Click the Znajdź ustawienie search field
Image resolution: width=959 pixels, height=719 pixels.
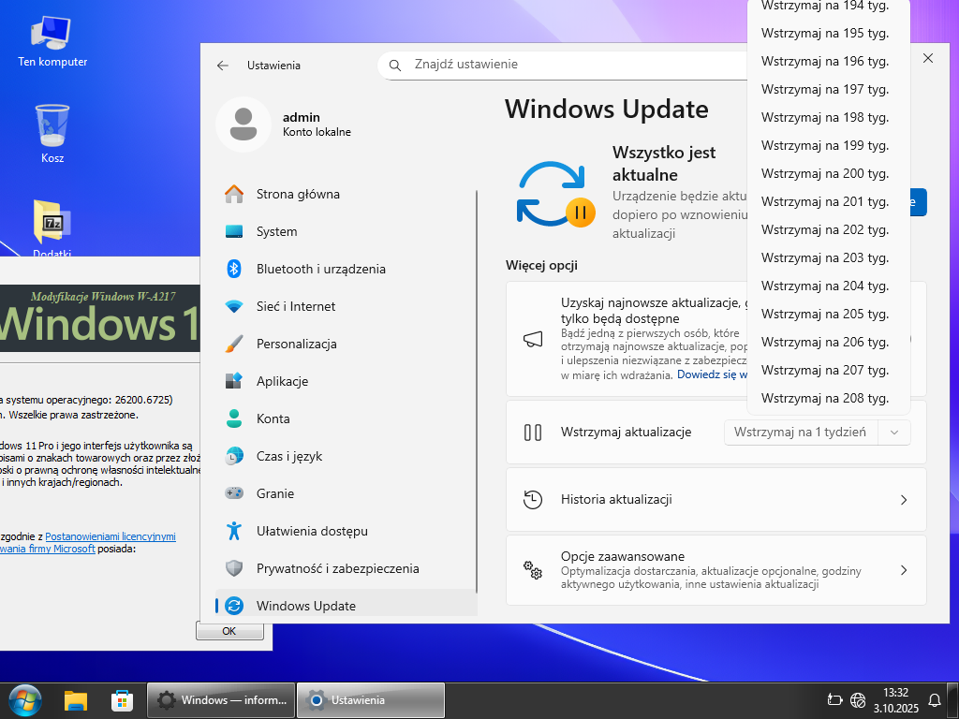tap(571, 65)
